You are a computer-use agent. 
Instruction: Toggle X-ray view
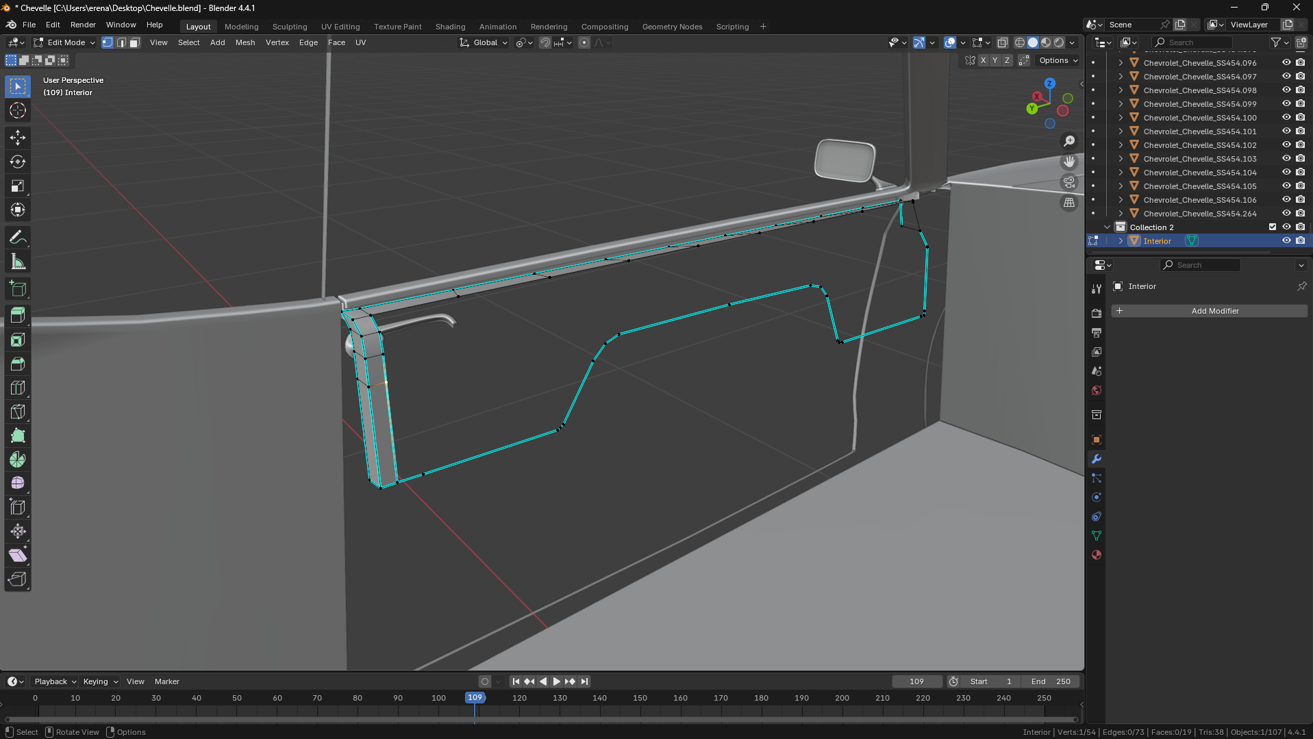coord(1003,42)
